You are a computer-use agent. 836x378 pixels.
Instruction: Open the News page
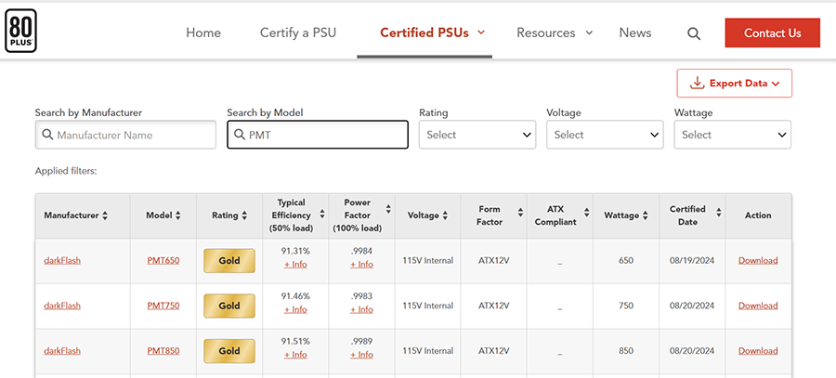tap(635, 33)
